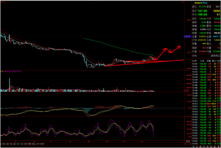Click the 价 tab below the trade list

click(197, 146)
